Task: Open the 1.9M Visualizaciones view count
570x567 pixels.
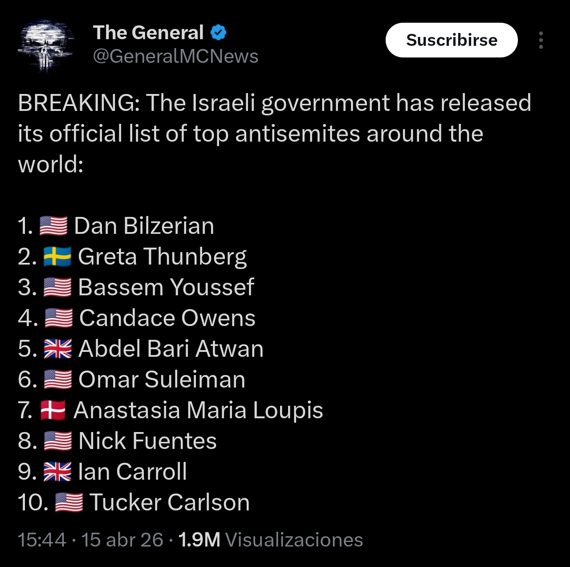Action: (x=270, y=540)
